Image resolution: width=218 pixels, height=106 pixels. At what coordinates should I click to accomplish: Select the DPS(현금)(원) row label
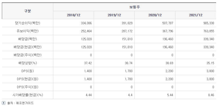click(x=28, y=79)
